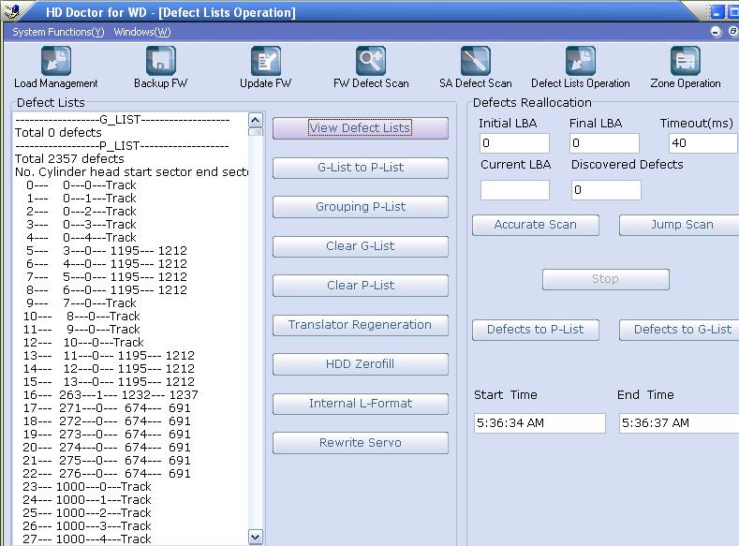
Task: Click the End Time field 5:36:37 AM
Action: click(x=680, y=423)
